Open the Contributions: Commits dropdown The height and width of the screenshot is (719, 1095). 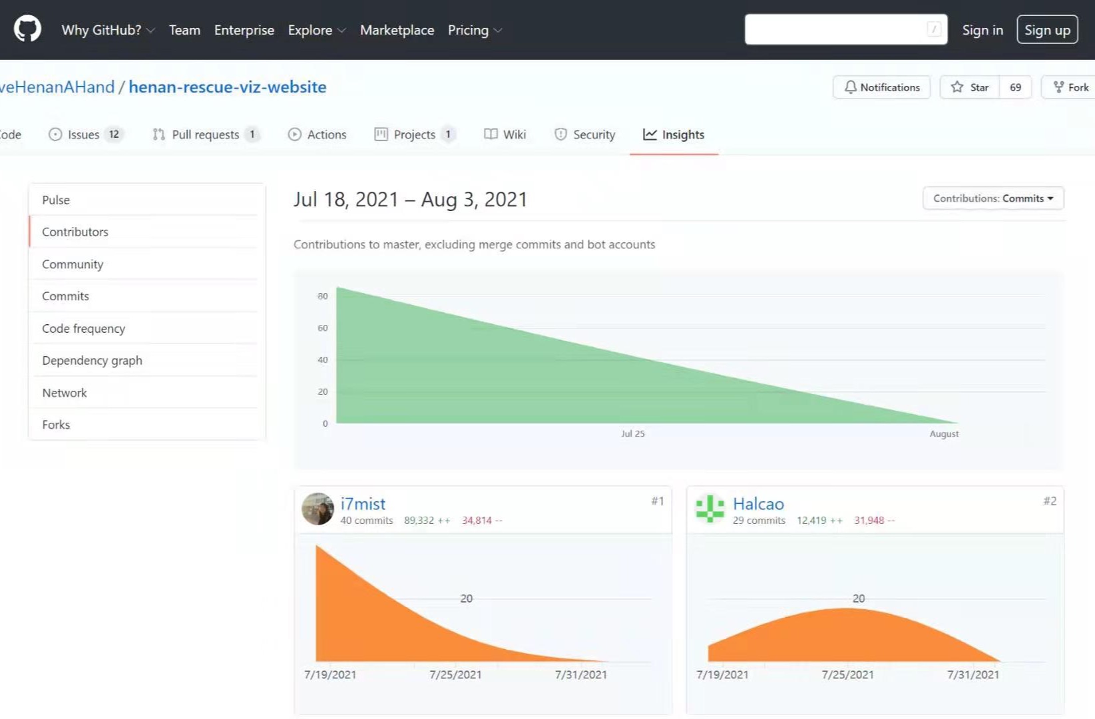[993, 198]
